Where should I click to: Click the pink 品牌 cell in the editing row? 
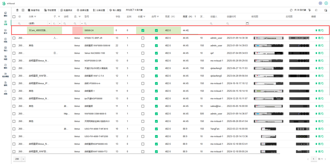tap(77, 31)
